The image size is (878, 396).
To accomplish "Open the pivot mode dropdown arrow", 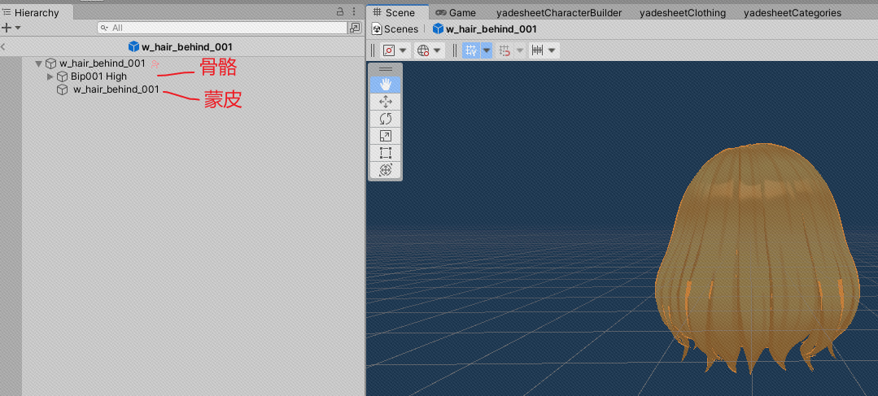I will click(x=403, y=51).
